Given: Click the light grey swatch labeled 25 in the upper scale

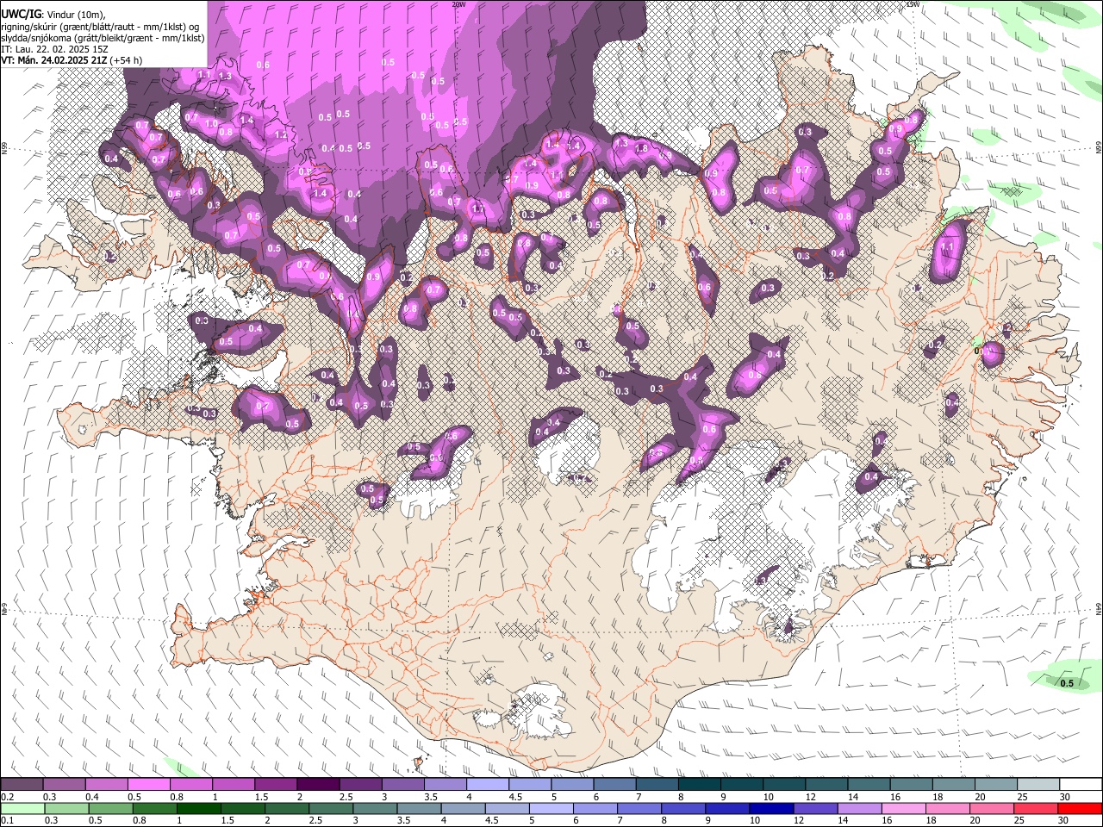Looking at the screenshot, I should click(x=1038, y=785).
